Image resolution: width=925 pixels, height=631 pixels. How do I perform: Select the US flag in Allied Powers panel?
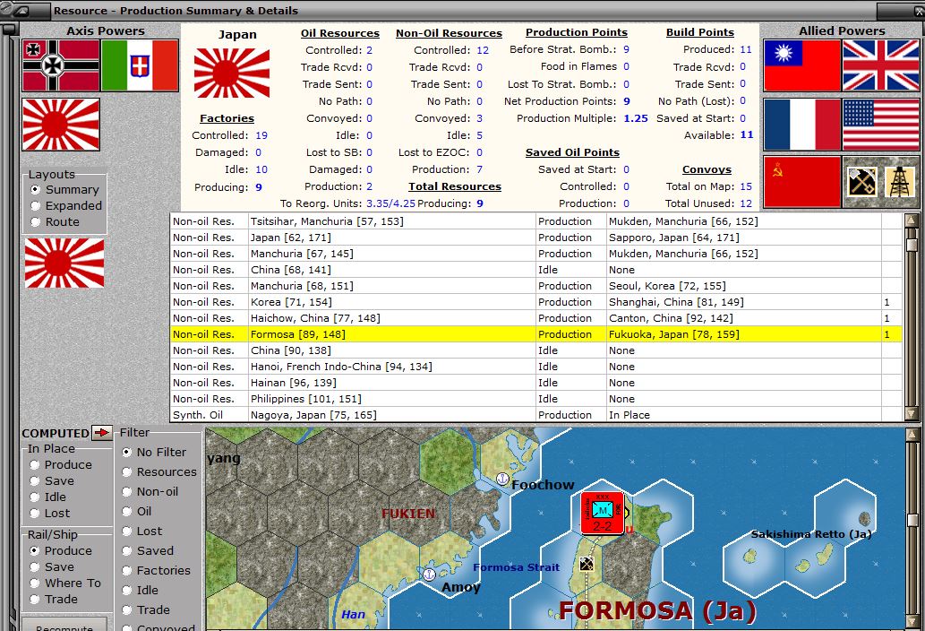tap(880, 124)
